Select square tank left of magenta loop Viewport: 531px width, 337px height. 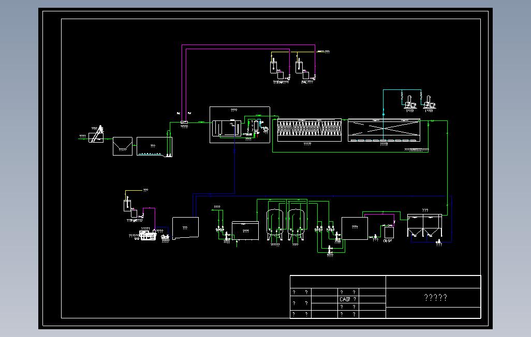pos(355,228)
